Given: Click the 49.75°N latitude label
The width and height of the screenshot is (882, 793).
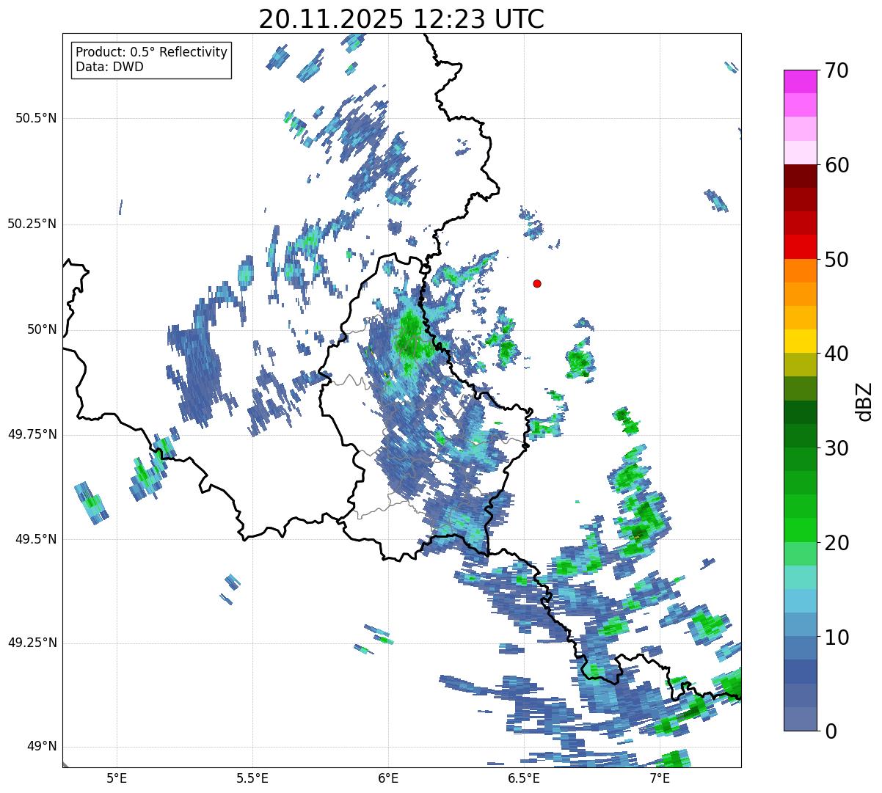Looking at the screenshot, I should (x=32, y=434).
